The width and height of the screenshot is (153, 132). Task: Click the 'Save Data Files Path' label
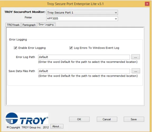22,71
